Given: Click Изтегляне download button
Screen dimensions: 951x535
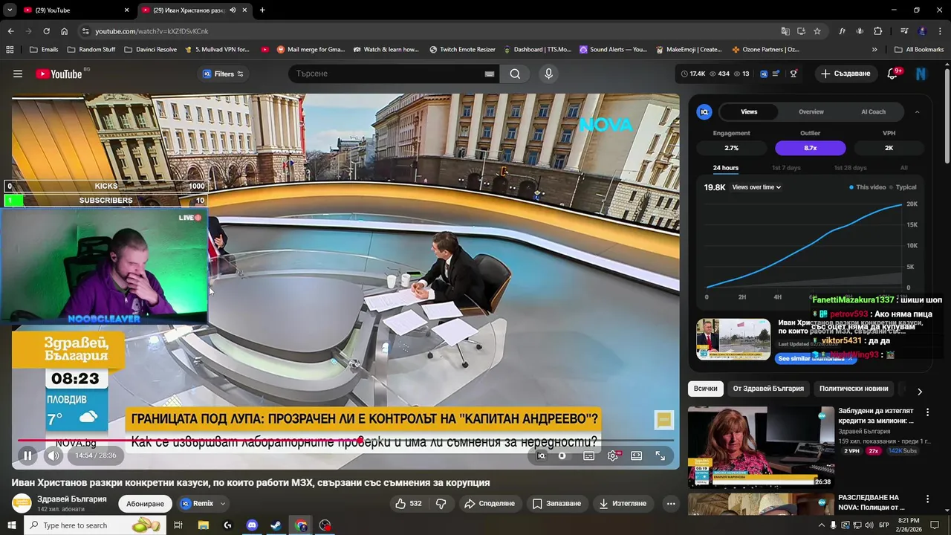Looking at the screenshot, I should pos(623,503).
